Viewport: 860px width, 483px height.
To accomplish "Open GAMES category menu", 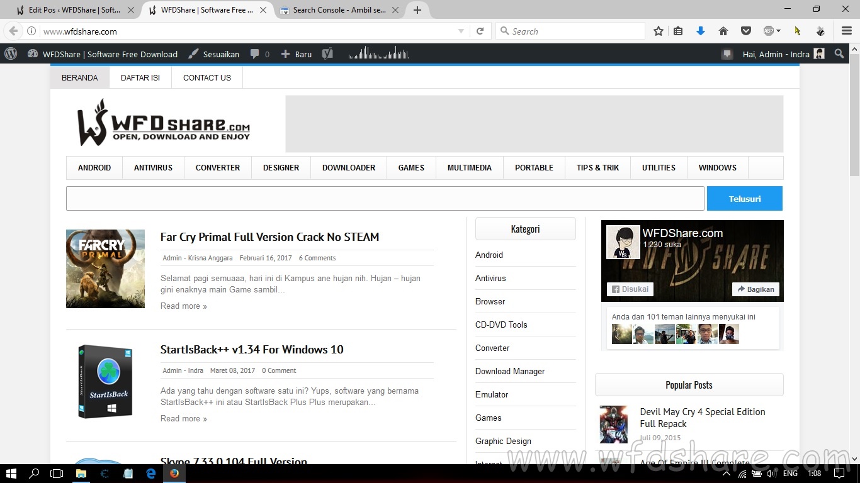I will [411, 167].
